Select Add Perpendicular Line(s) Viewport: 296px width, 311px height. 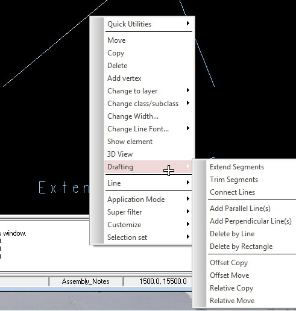(x=251, y=221)
